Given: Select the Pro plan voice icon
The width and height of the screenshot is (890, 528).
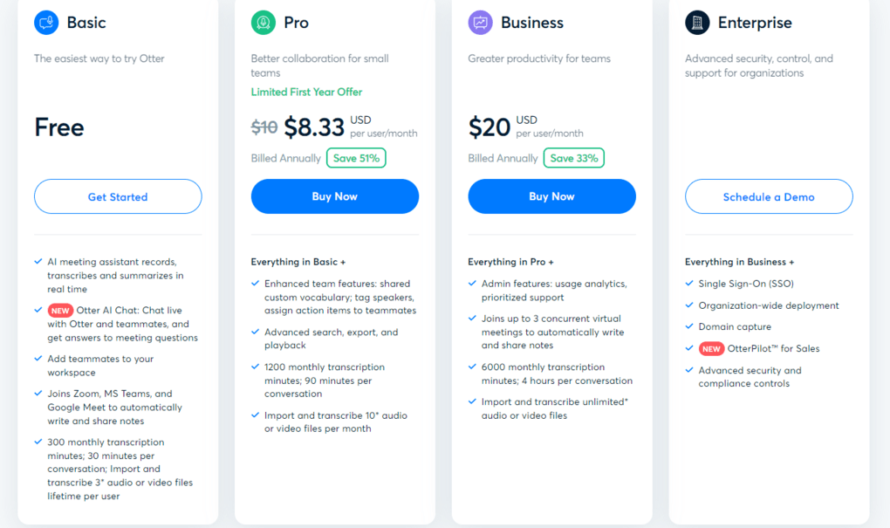Looking at the screenshot, I should pos(261,22).
